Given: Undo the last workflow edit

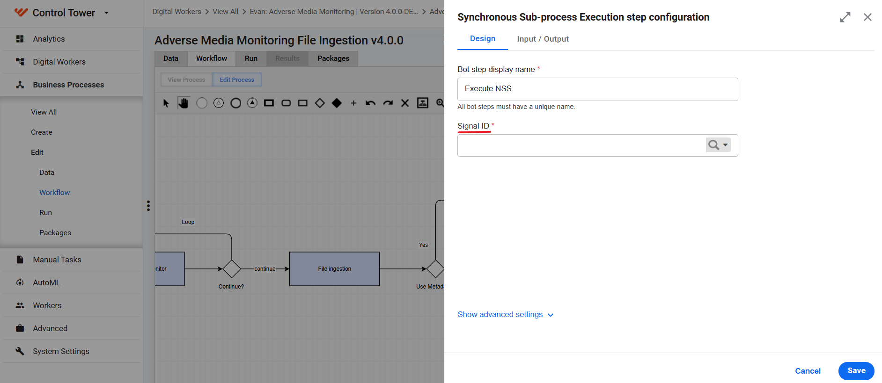Looking at the screenshot, I should pos(370,103).
